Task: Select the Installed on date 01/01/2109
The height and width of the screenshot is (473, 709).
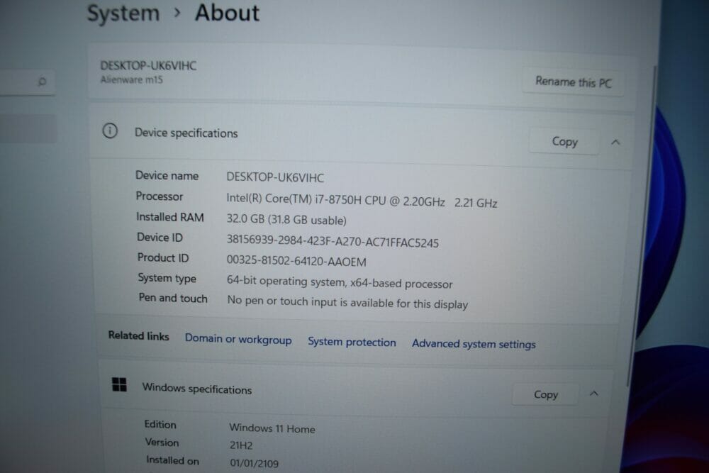Action: pyautogui.click(x=254, y=463)
